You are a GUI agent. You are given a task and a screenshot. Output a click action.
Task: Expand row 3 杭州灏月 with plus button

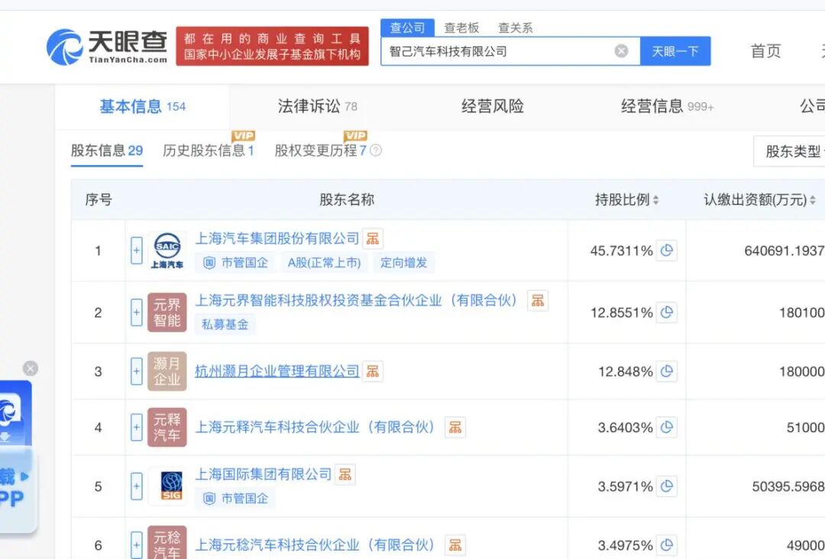point(136,371)
